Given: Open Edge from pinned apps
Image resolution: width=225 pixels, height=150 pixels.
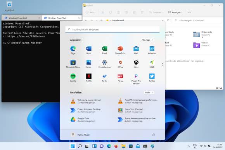Looking at the screenshot, I should click(x=73, y=50).
